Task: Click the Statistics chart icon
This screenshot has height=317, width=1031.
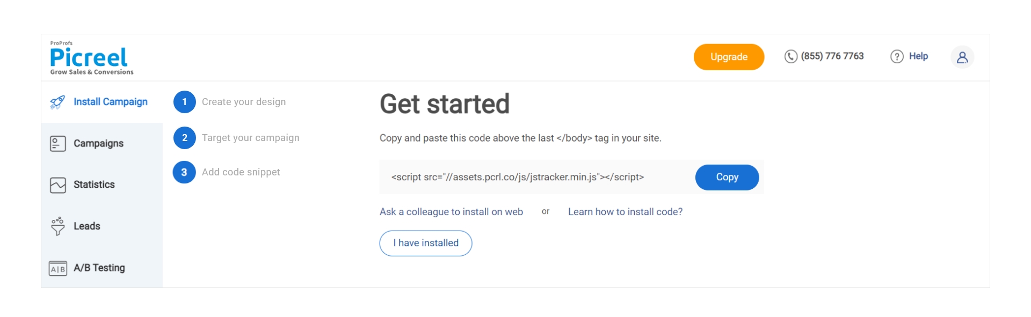Action: [57, 185]
